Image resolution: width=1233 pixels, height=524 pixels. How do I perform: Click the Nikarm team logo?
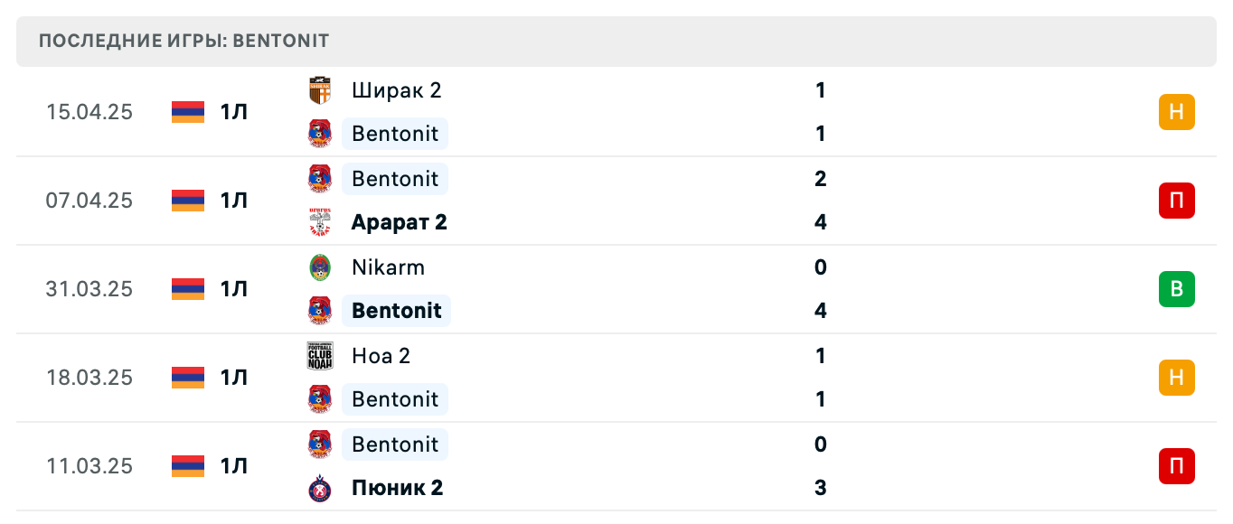point(320,267)
